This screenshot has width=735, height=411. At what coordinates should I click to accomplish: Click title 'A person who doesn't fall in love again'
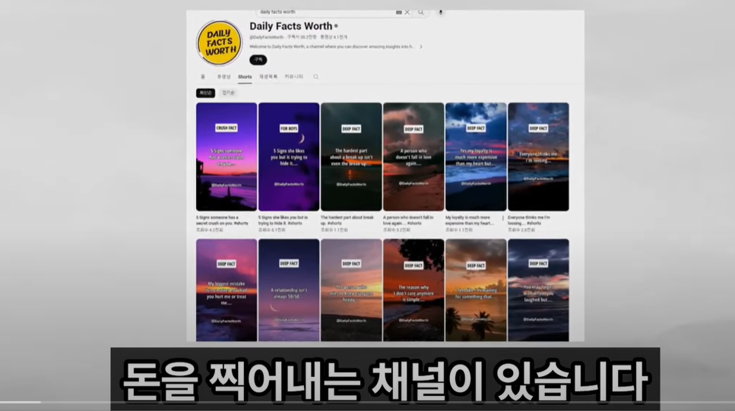click(x=408, y=220)
